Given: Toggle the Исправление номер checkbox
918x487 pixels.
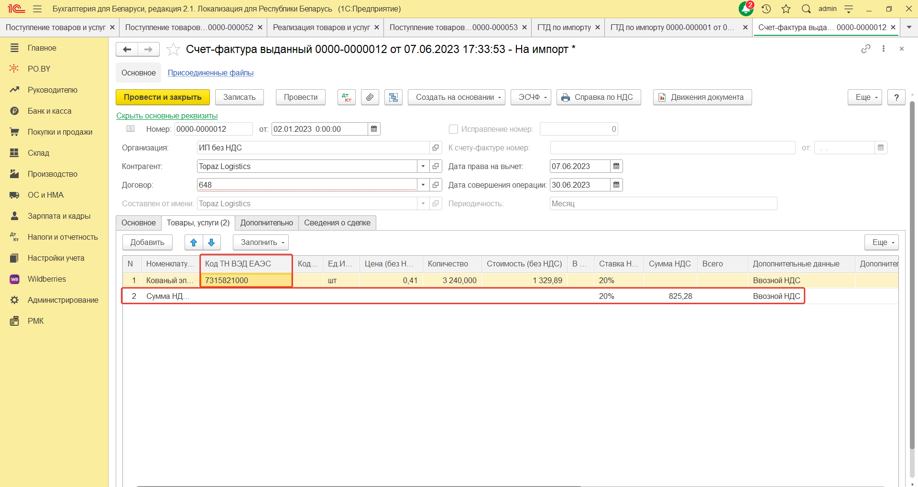Looking at the screenshot, I should pyautogui.click(x=453, y=129).
